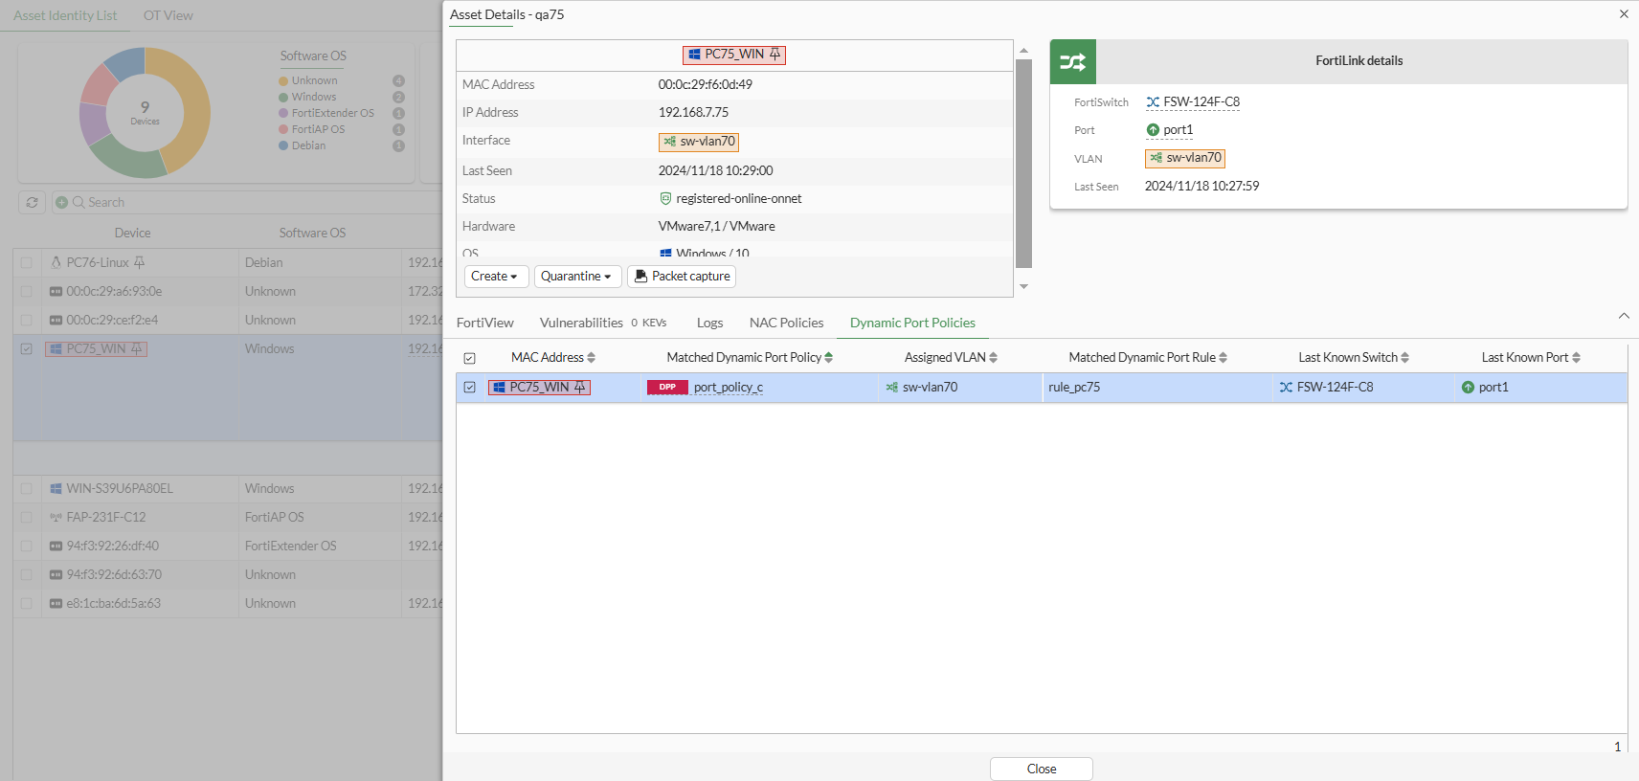Close the Asset Details panel with X
This screenshot has height=781, width=1639.
(1624, 14)
